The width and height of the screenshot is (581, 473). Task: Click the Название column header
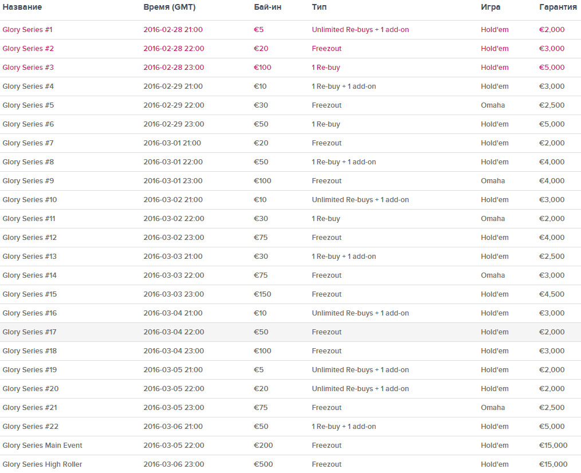point(22,7)
